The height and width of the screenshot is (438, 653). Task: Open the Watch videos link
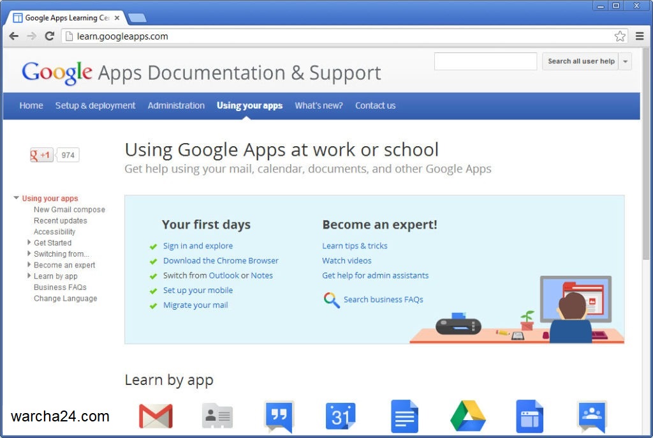(346, 261)
